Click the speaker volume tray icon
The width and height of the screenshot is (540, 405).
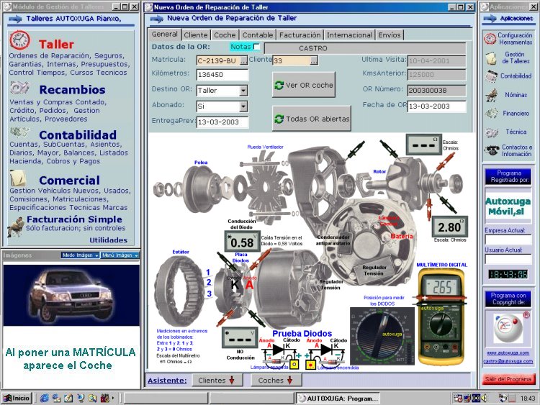[485, 398]
